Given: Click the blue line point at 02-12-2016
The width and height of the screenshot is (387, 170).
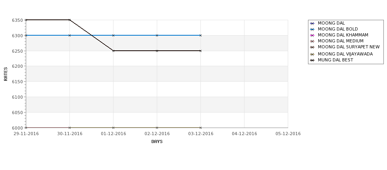Looking at the screenshot, I should click(157, 36).
